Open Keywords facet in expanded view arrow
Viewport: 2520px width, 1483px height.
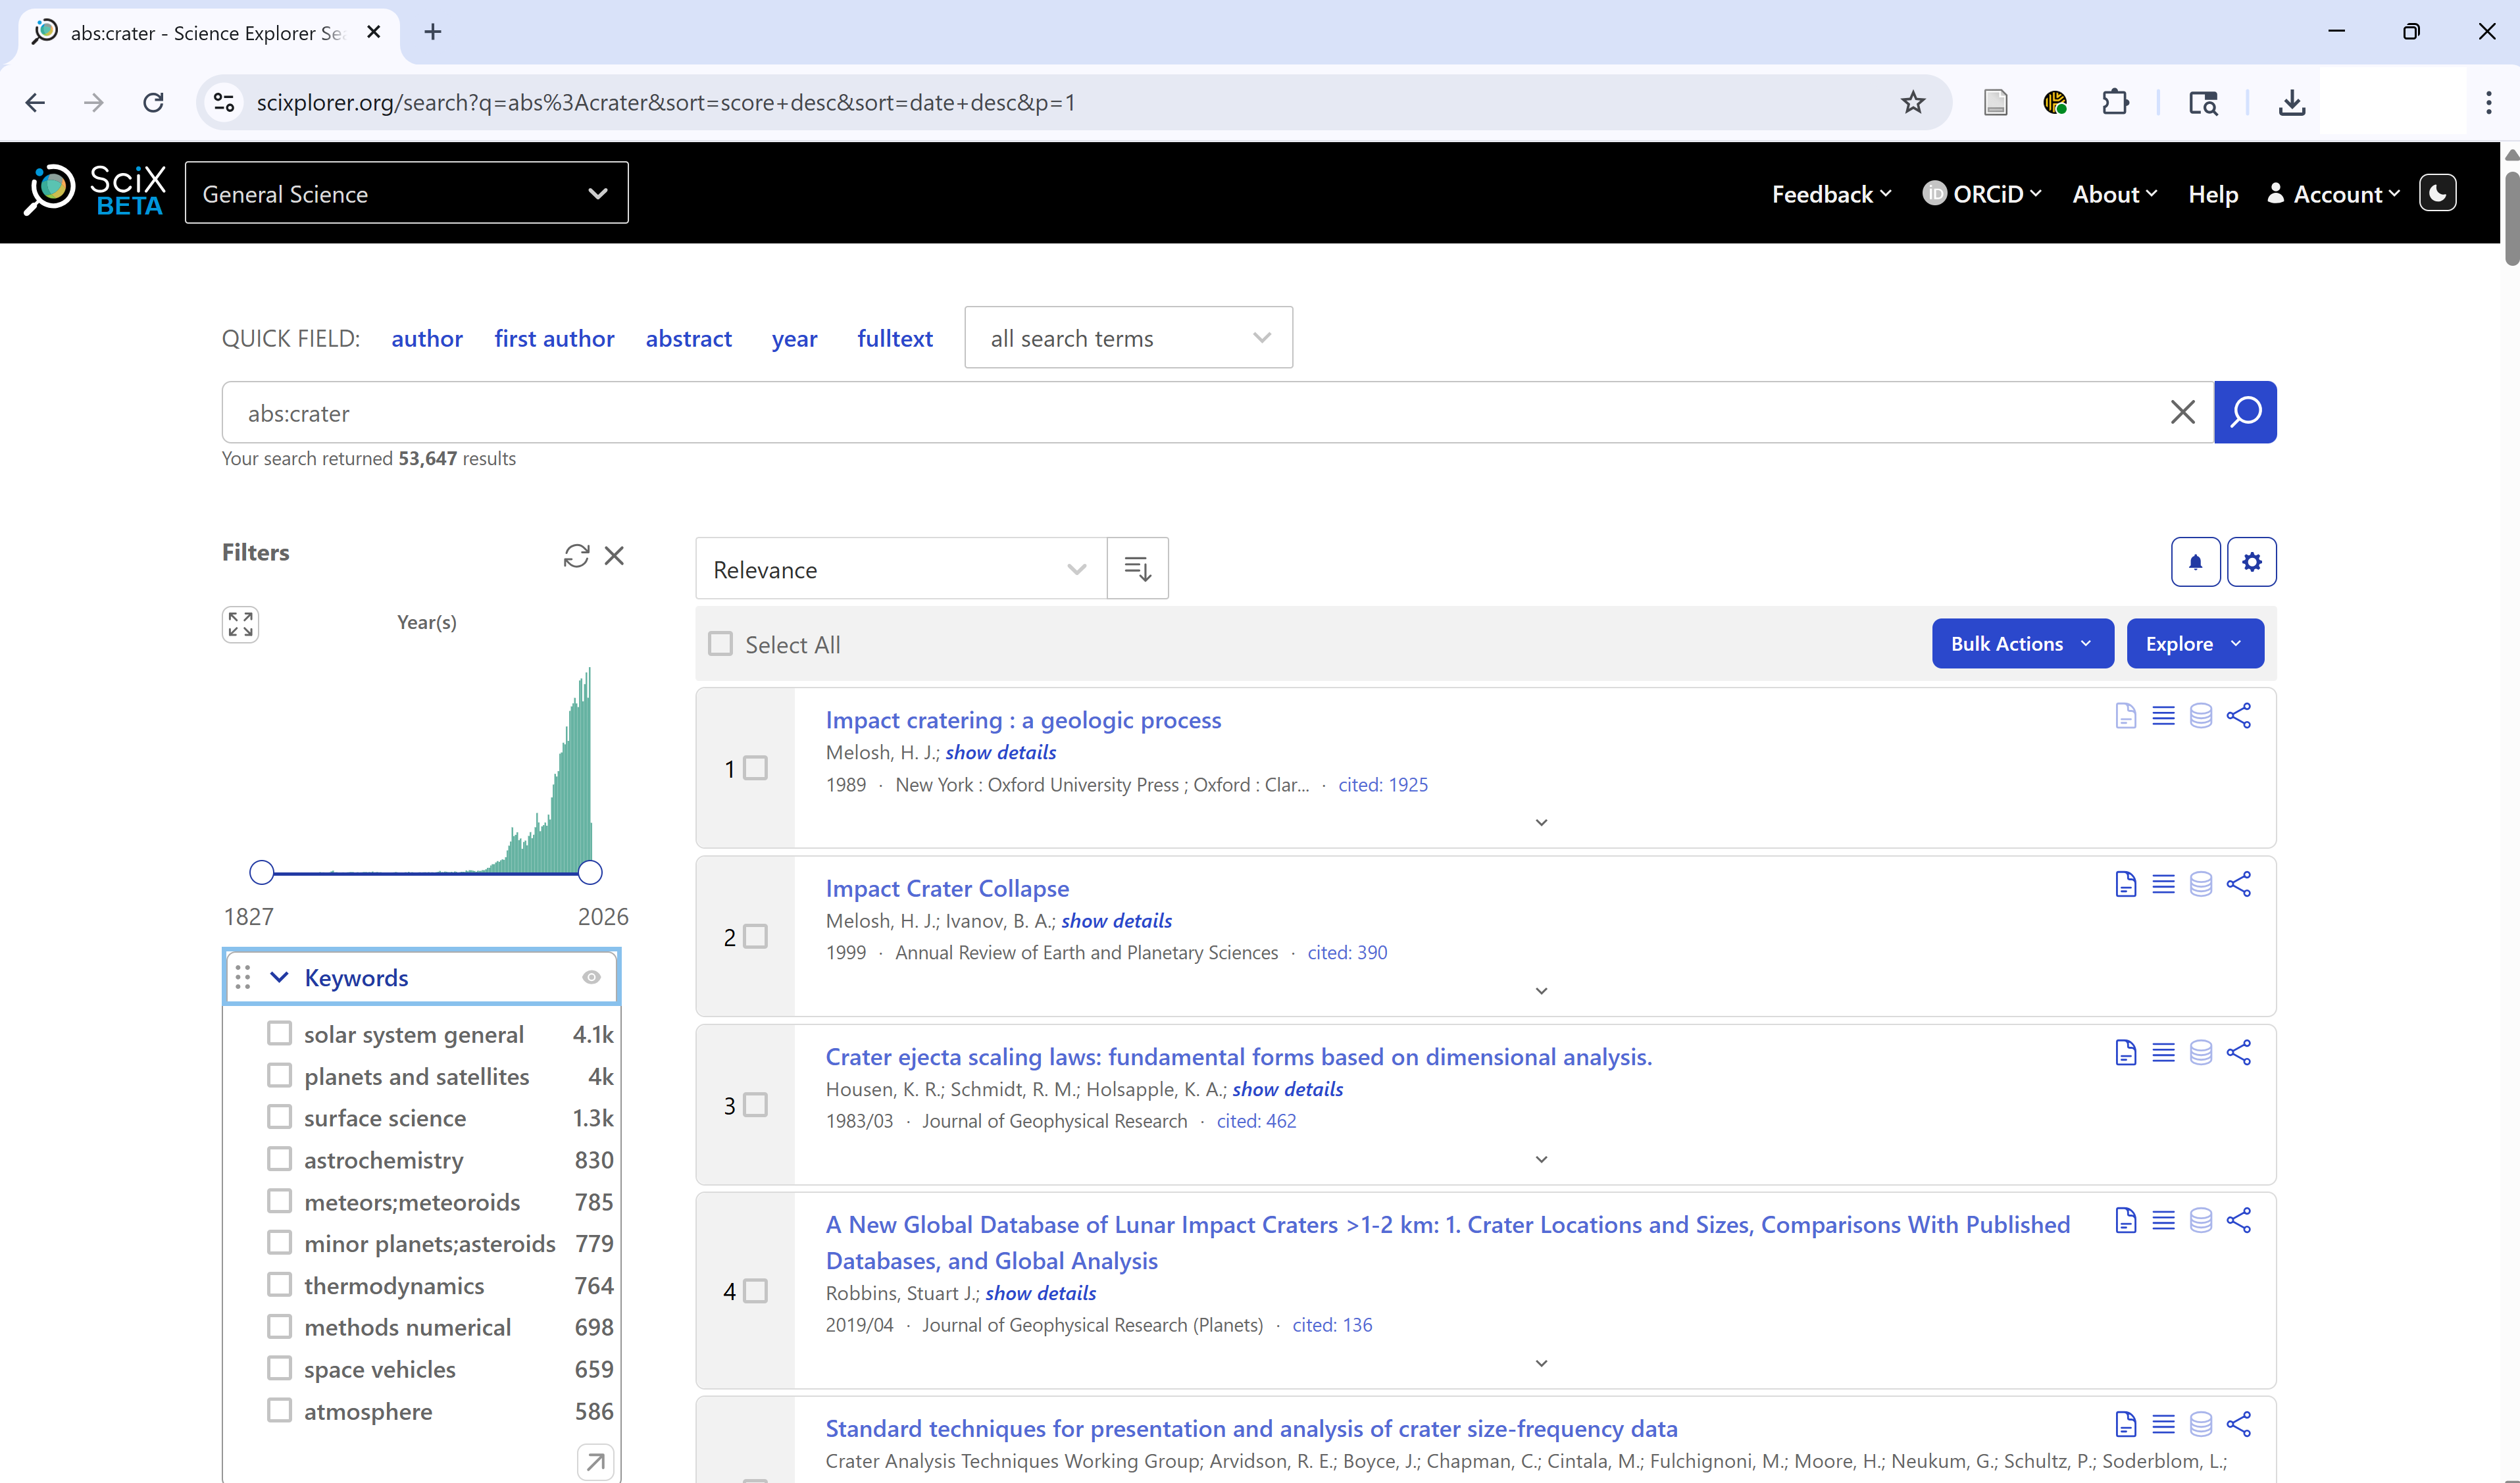(x=595, y=1462)
